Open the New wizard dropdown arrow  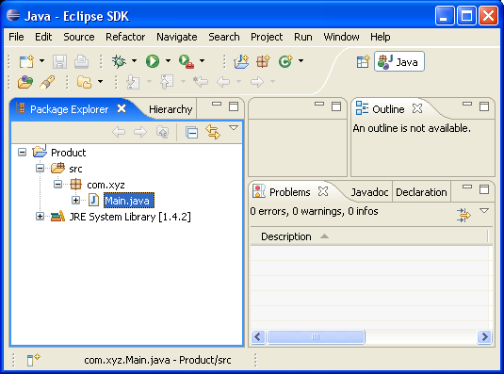pos(41,60)
